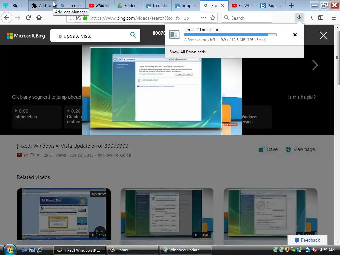340x255 pixels.
Task: Click the Microsoft Bing logo
Action: [26, 36]
